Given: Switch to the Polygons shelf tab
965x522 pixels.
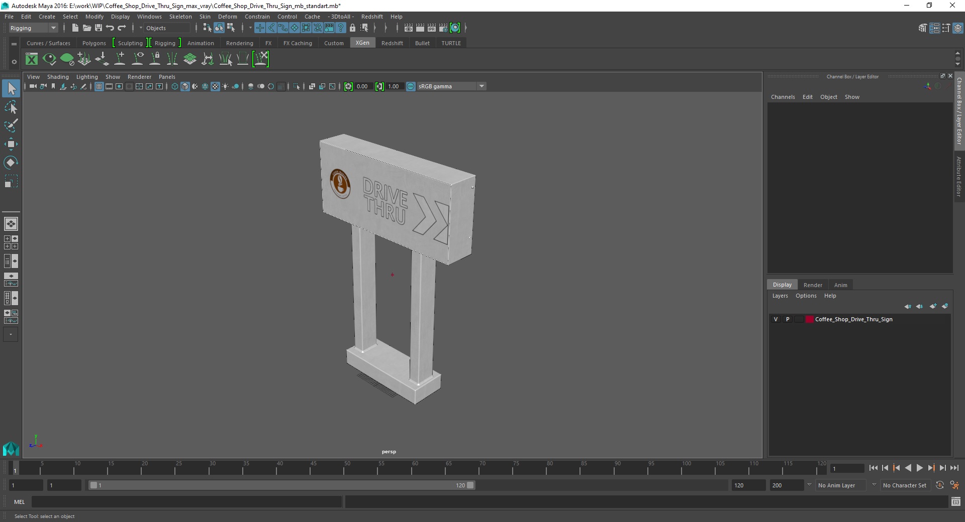Looking at the screenshot, I should coord(94,43).
